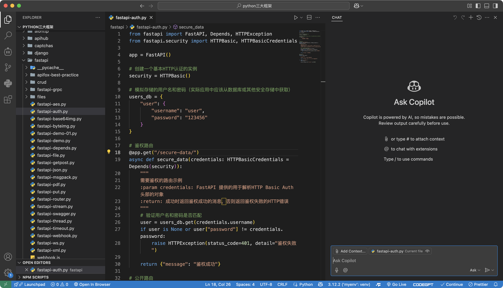Click the lightbulb code action on line 18
503x288 pixels.
pos(109,152)
